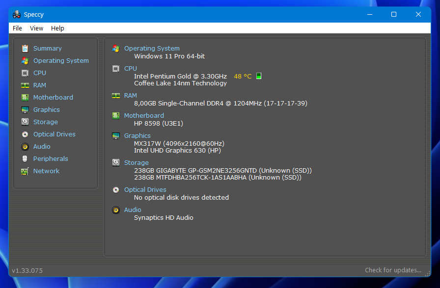
Task: Select Summary in the sidebar
Action: pos(48,49)
